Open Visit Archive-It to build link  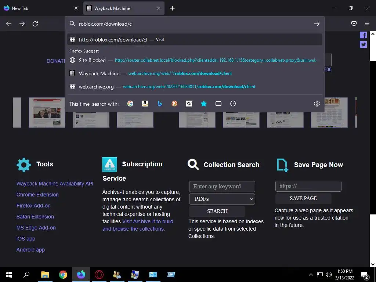point(138,225)
